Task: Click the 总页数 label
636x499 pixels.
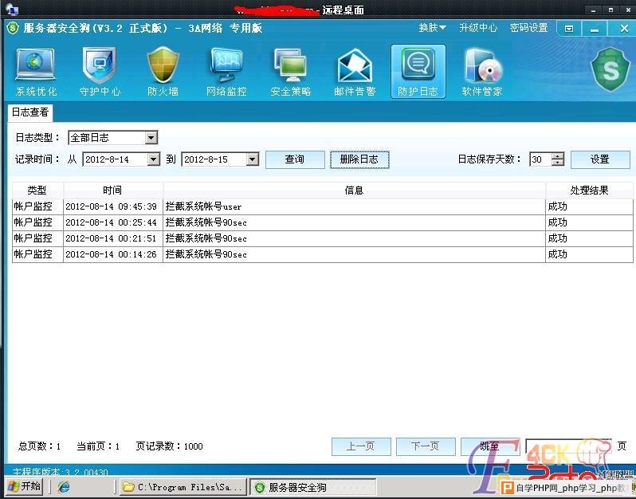Action: coord(39,446)
